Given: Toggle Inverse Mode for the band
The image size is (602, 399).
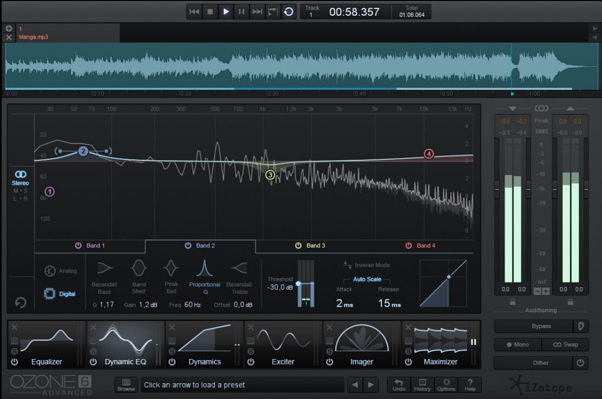Looking at the screenshot, I should click(367, 265).
